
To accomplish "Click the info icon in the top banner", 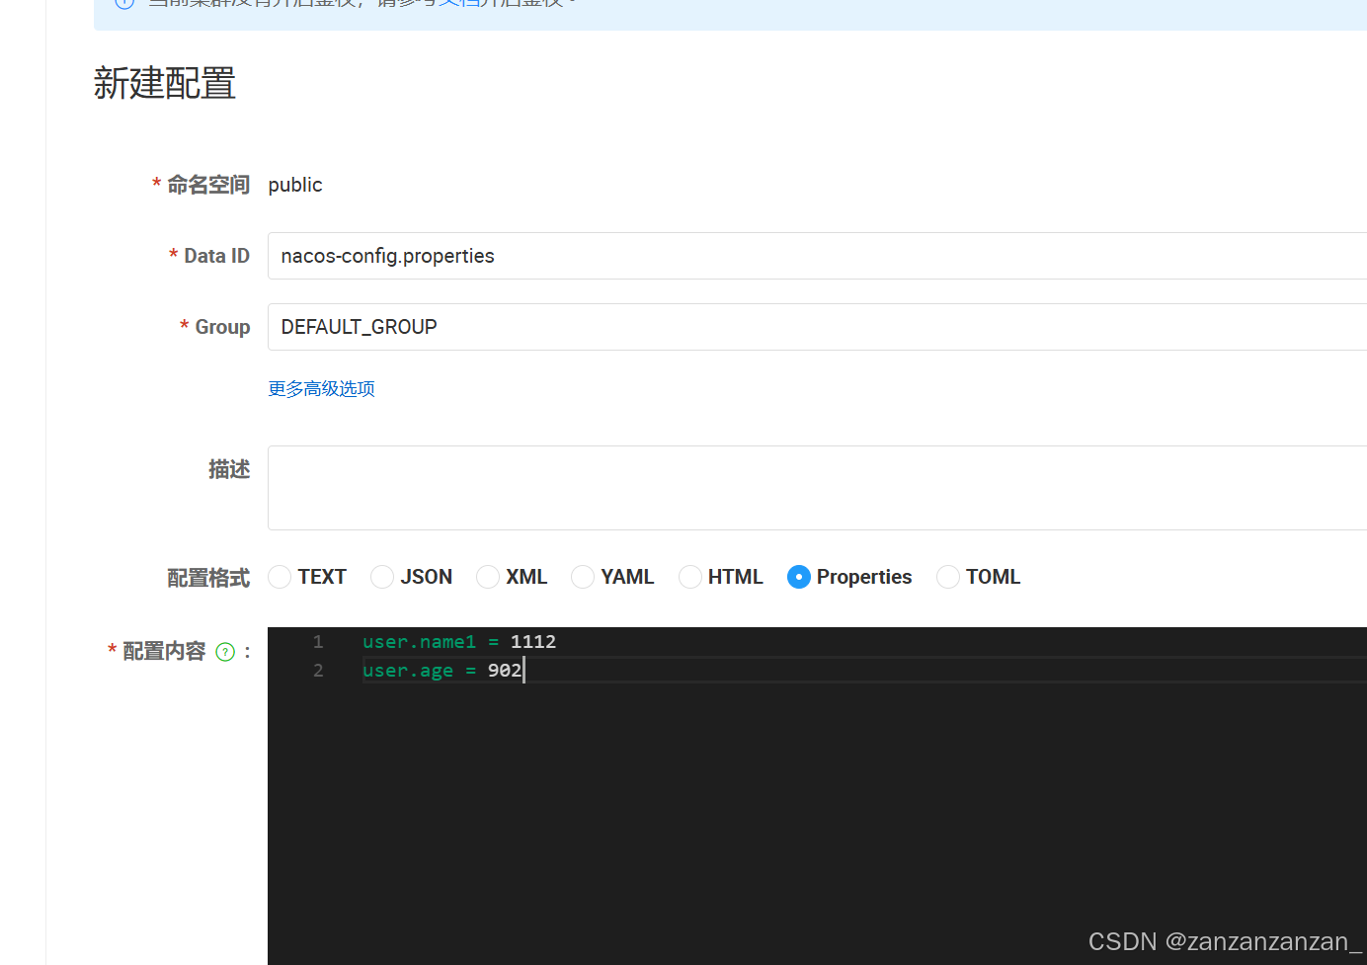I will pyautogui.click(x=122, y=3).
